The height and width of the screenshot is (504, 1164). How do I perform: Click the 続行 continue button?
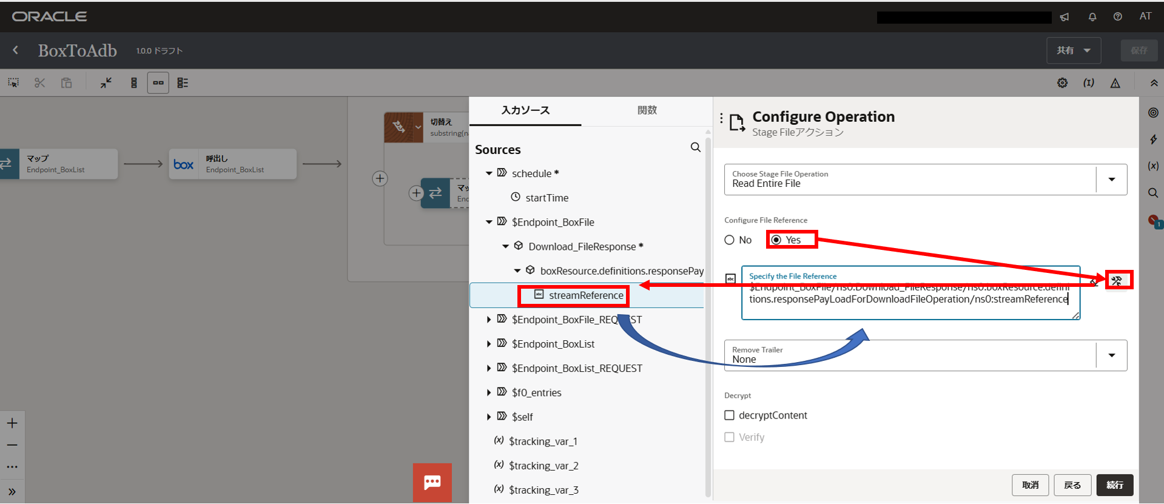[1115, 485]
